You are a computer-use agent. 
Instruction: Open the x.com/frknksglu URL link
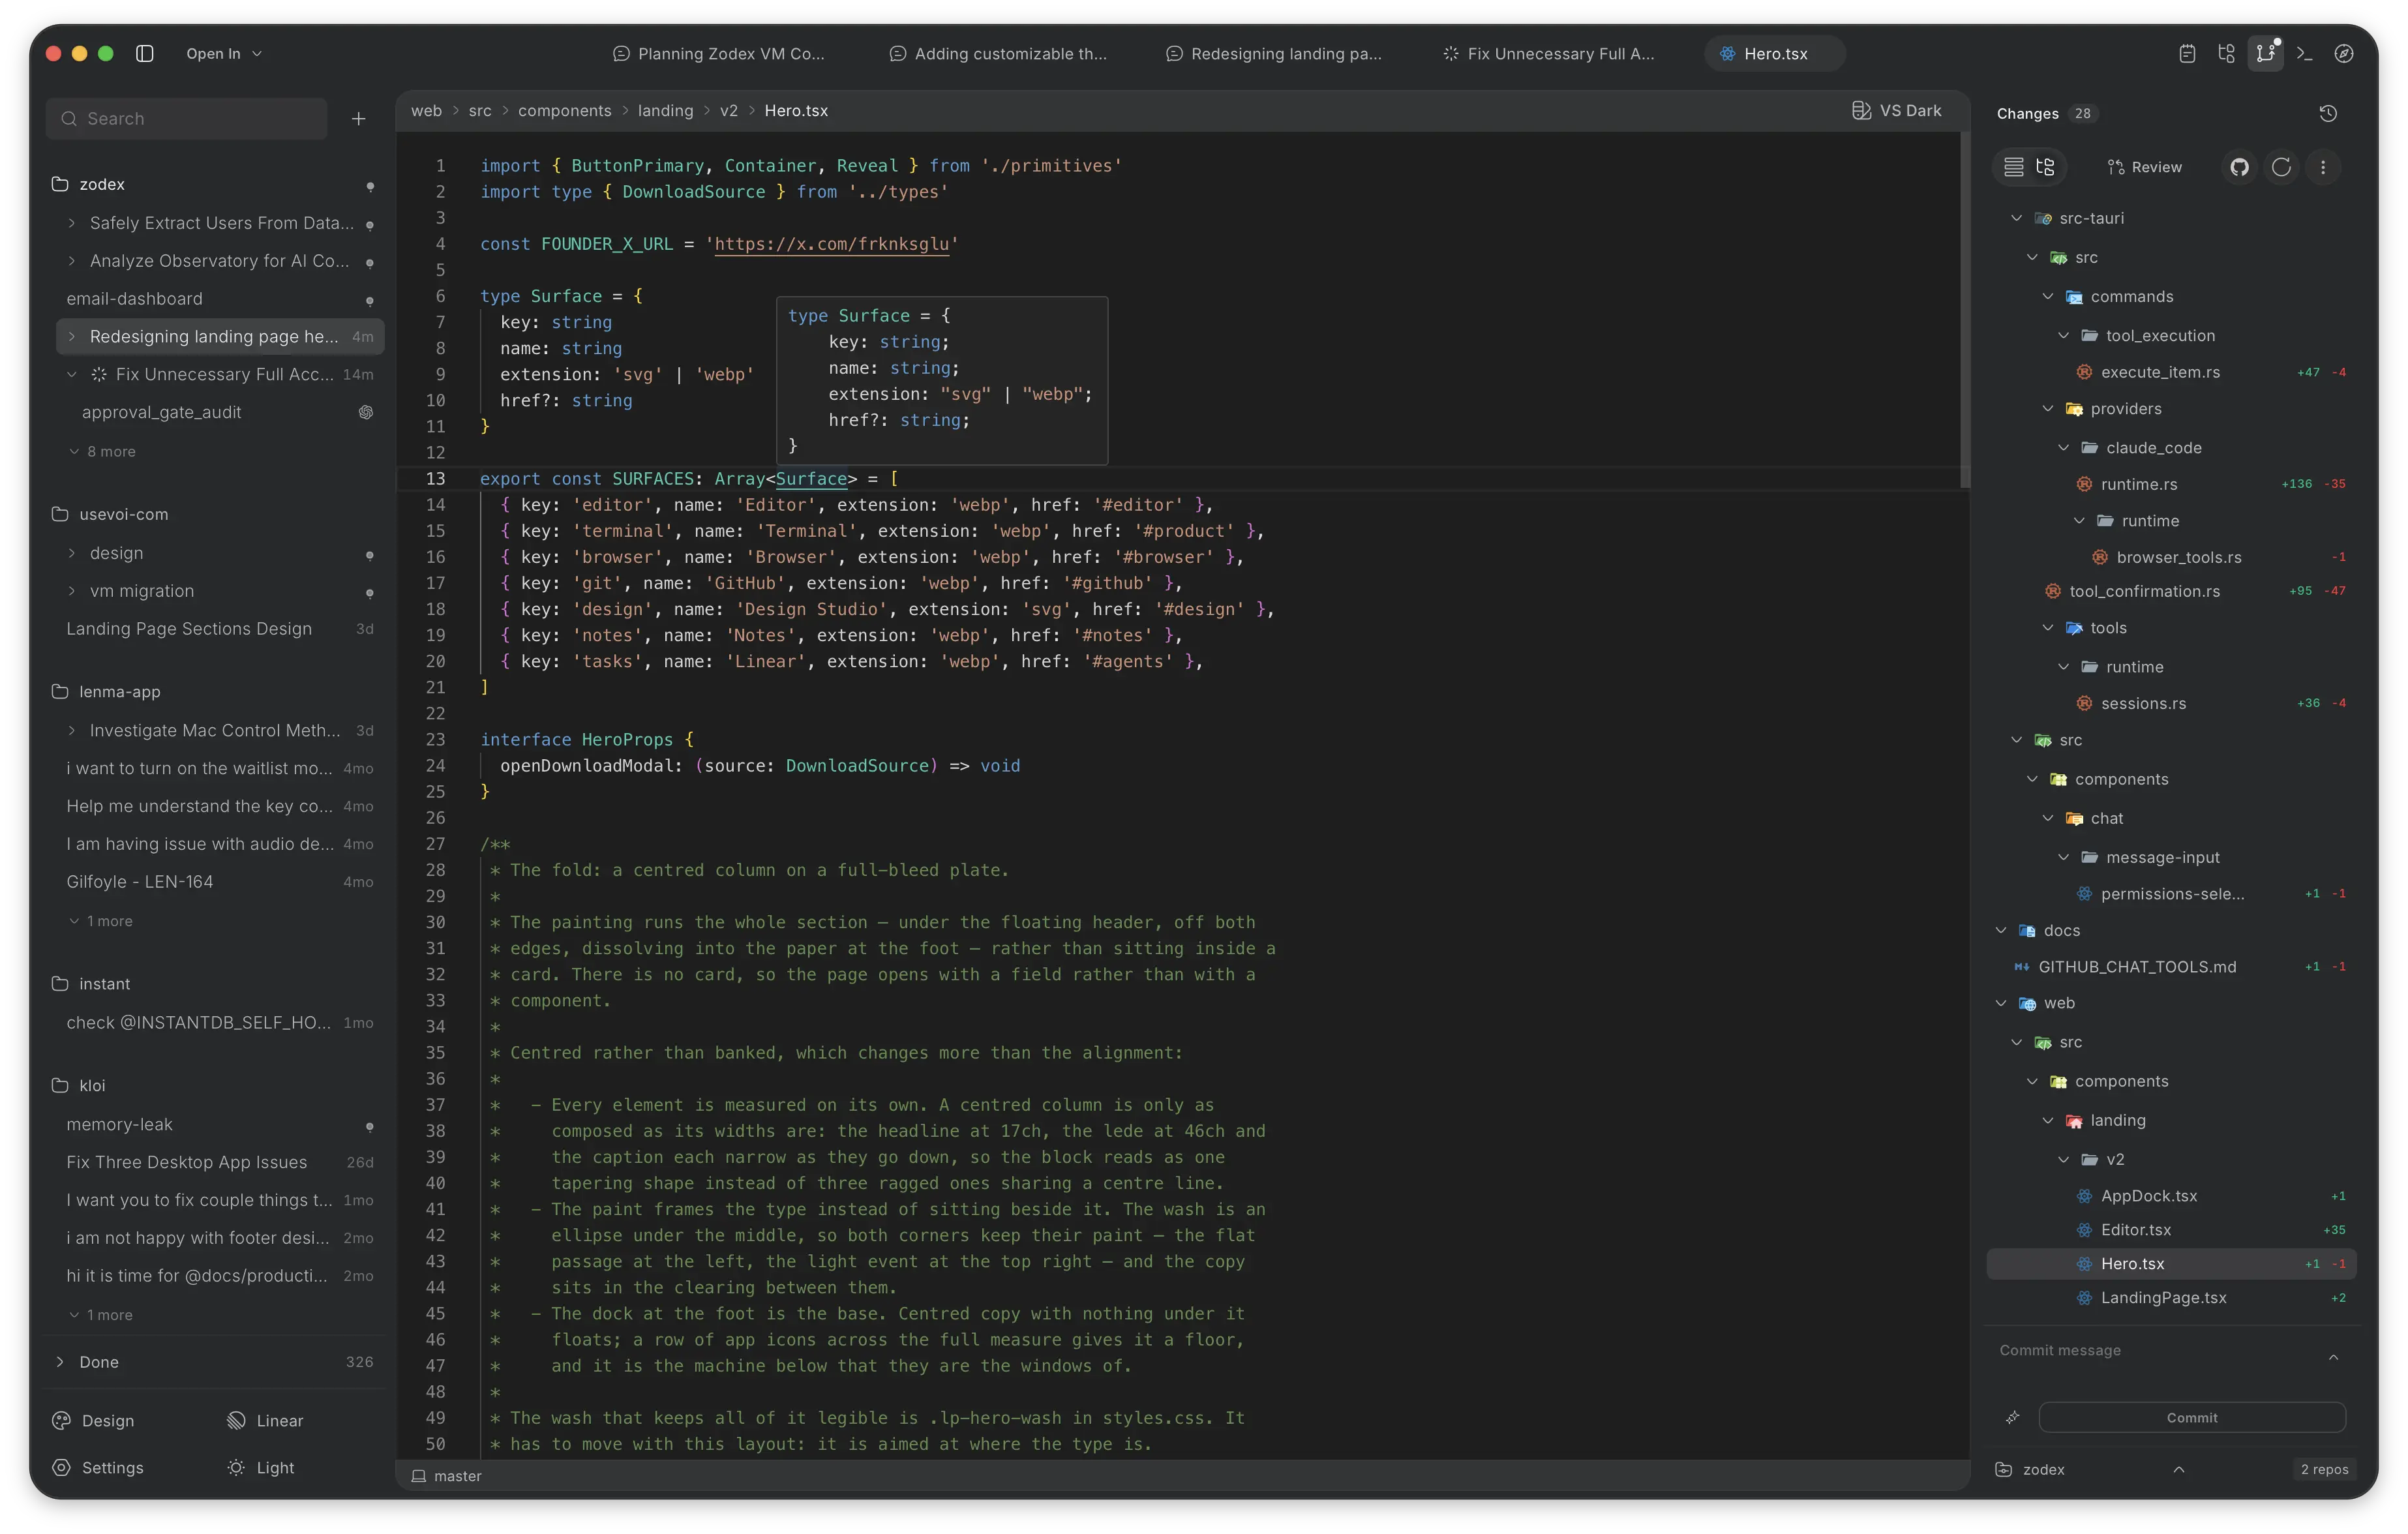click(831, 245)
